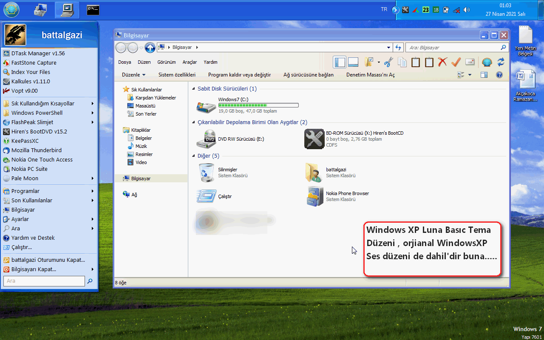Expand Pale Moon submenu in Start menu
This screenshot has width=544, height=340.
tap(49, 178)
